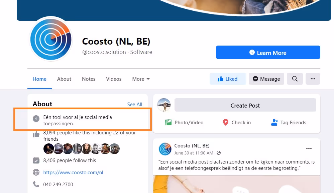Click the 8,094 people like this text
Image resolution: width=334 pixels, height=193 pixels.
pyautogui.click(x=90, y=136)
